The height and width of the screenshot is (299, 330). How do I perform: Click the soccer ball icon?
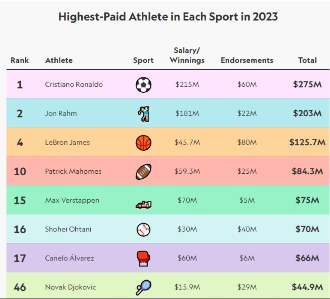pos(143,85)
